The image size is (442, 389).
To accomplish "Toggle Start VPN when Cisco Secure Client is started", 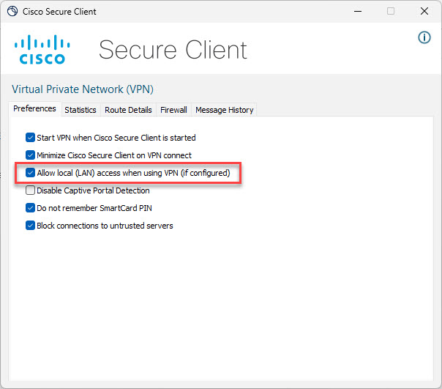I will point(30,137).
